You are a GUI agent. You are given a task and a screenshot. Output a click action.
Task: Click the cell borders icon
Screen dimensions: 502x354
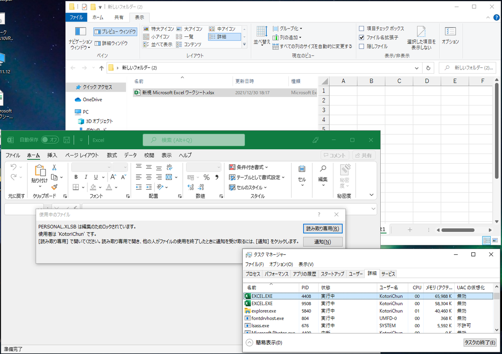(76, 187)
